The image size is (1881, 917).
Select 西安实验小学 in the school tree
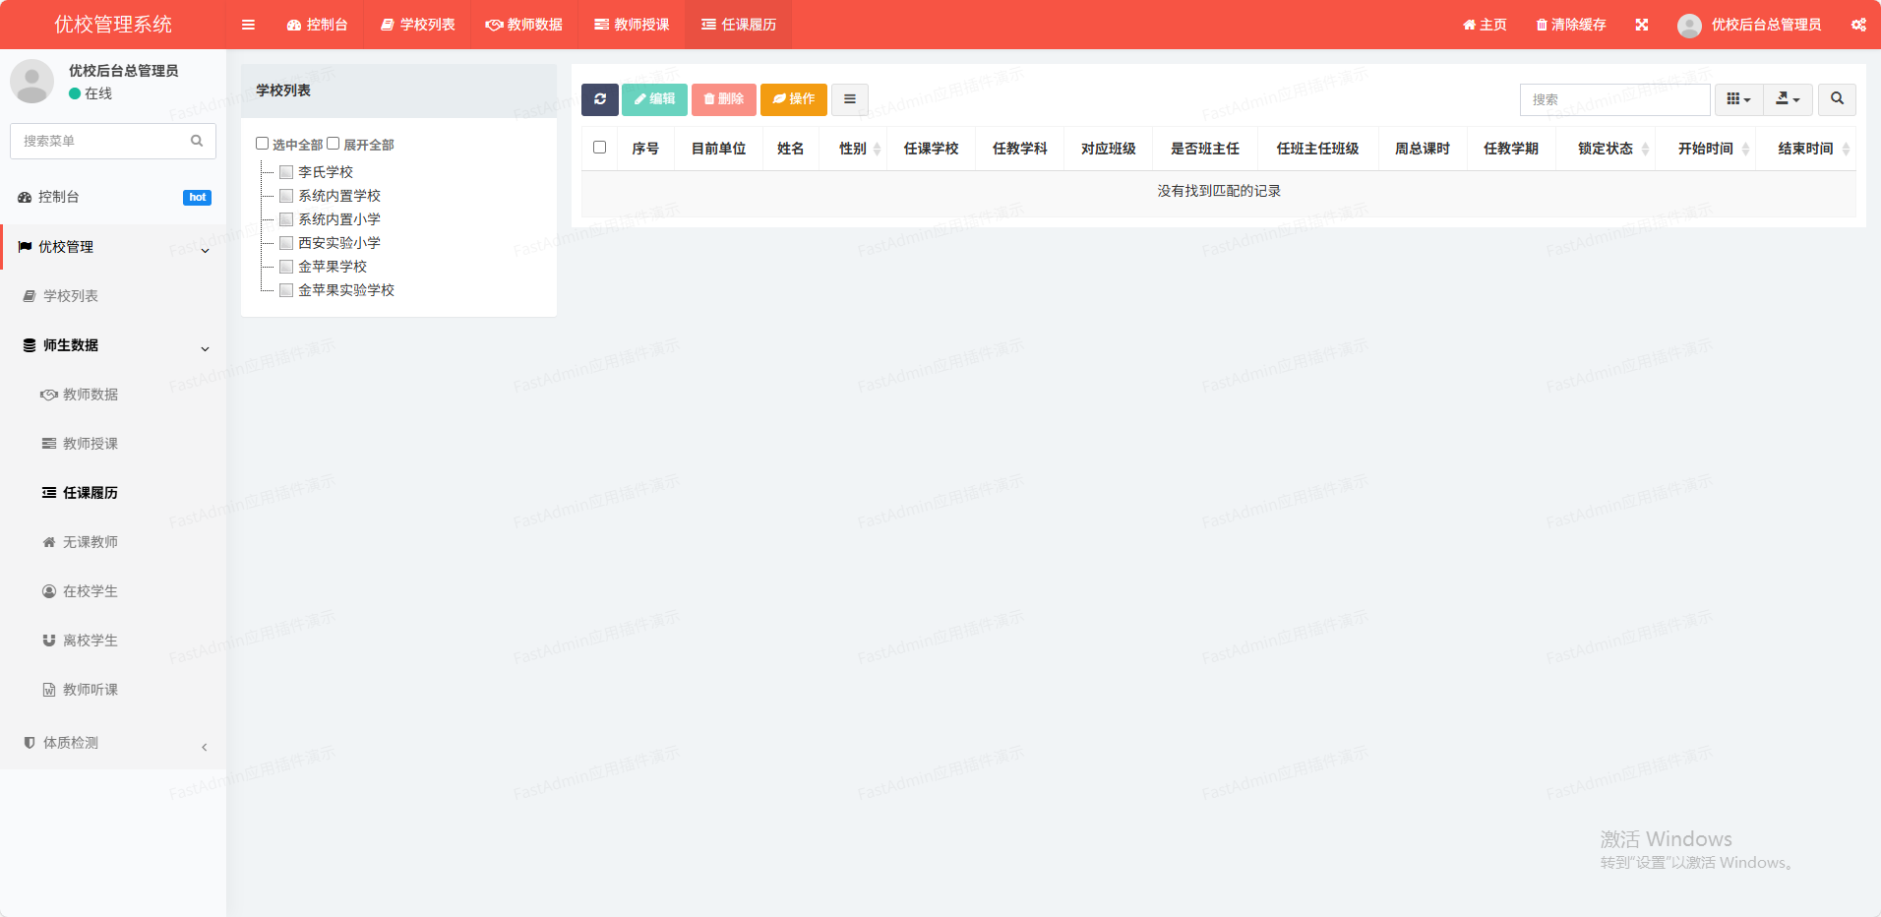[x=339, y=243]
